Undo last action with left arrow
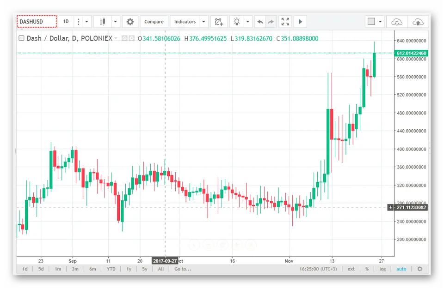Viewport: 444px width, 288px height. tap(260, 22)
